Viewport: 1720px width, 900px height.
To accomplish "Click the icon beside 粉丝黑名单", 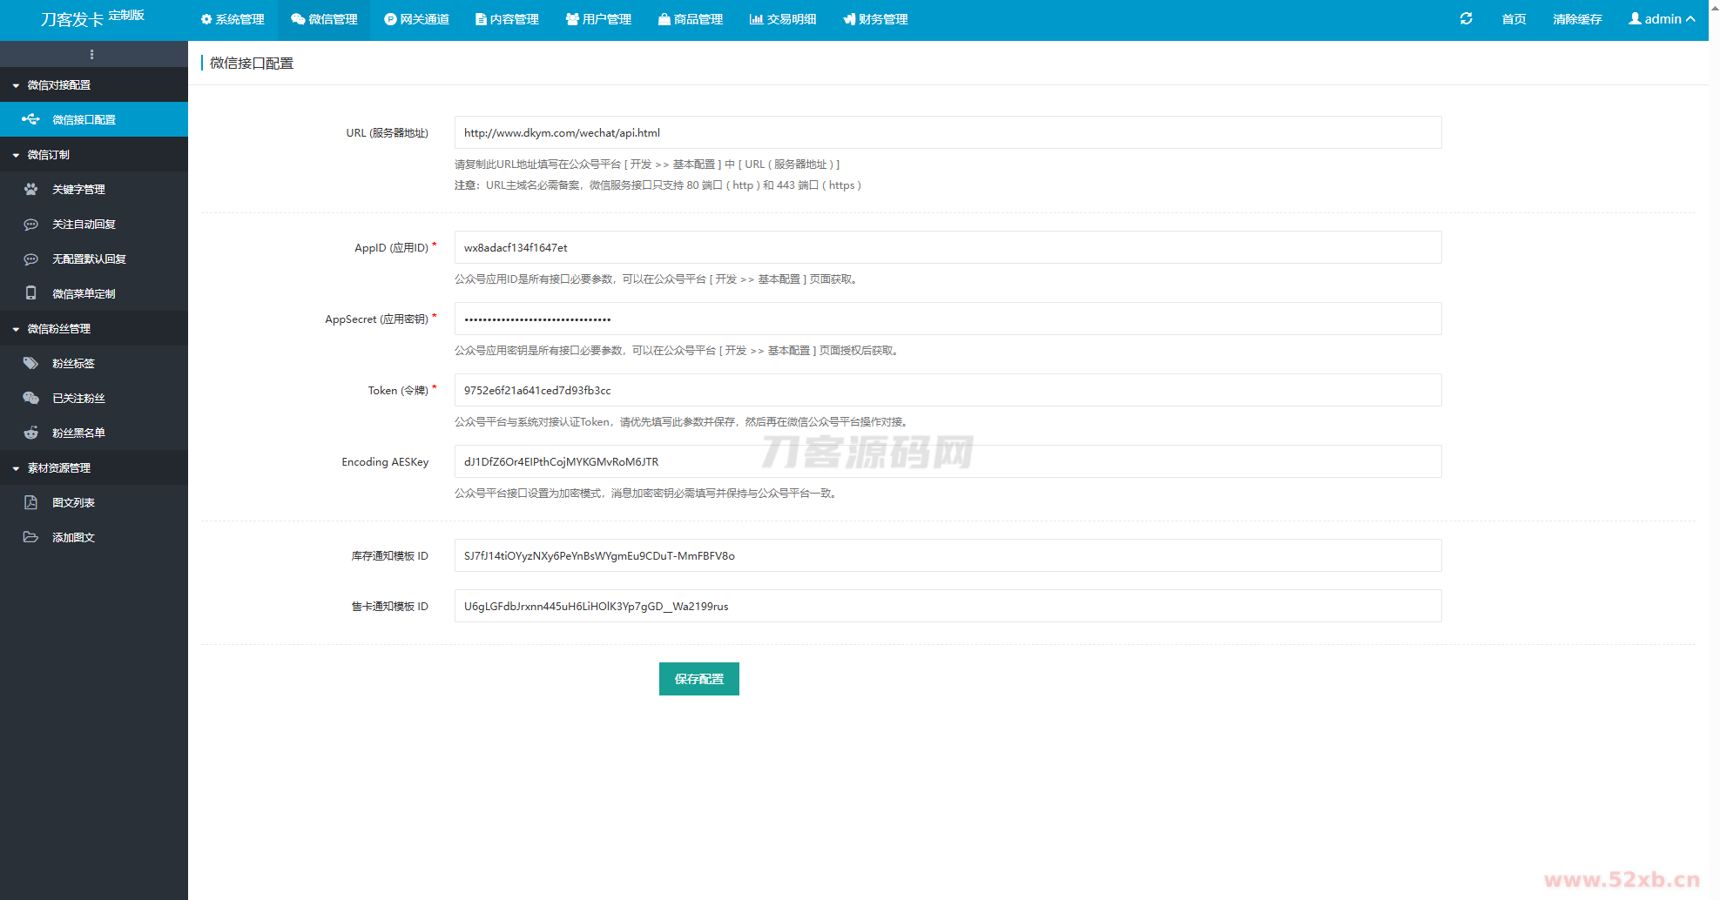I will [31, 433].
